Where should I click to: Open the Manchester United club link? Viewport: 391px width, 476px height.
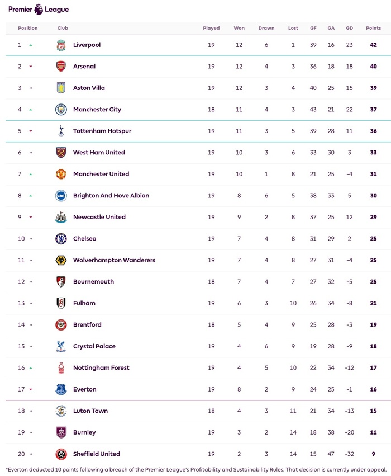point(101,174)
